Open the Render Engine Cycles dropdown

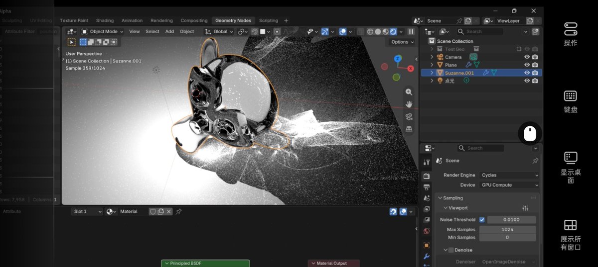pyautogui.click(x=509, y=175)
